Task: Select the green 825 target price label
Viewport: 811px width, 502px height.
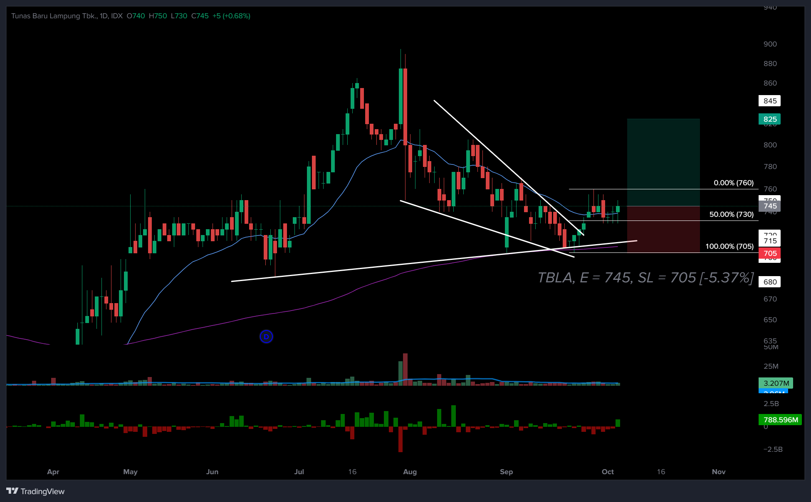Action: tap(770, 119)
